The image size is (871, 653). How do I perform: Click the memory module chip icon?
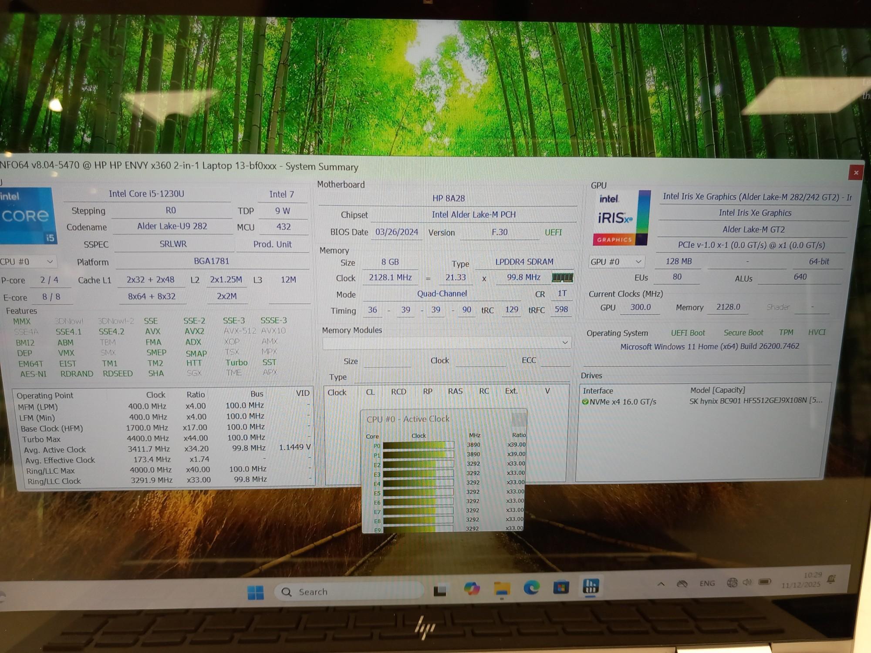click(562, 277)
